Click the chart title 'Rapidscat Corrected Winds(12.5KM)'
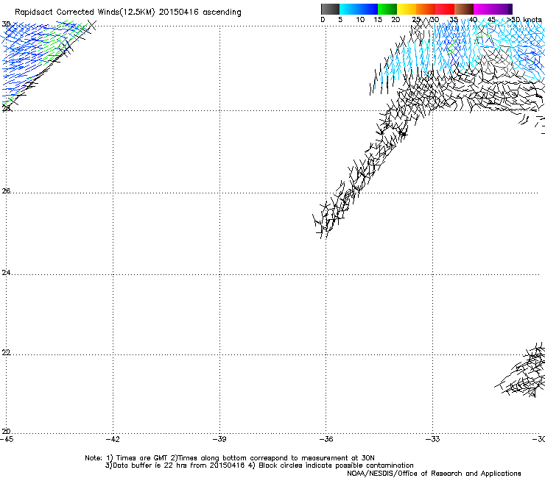The height and width of the screenshot is (478, 545). [x=85, y=13]
